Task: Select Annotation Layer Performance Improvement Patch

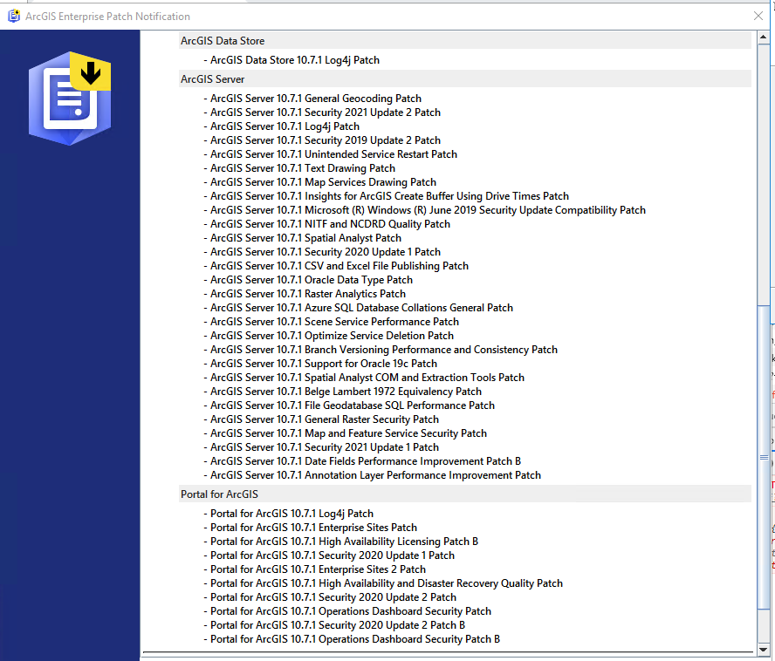Action: coord(373,475)
